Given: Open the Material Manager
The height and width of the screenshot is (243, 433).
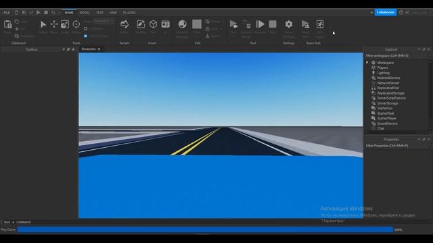Looking at the screenshot, I should coord(182,24).
